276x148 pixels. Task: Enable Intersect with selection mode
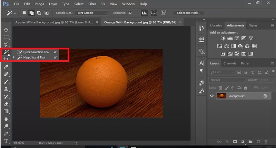pyautogui.click(x=47, y=13)
